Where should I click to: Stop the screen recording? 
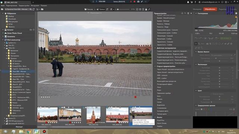134,1
